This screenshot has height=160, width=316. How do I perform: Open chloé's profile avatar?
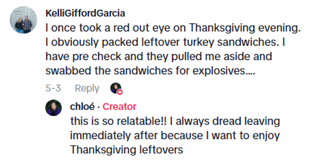click(x=54, y=108)
